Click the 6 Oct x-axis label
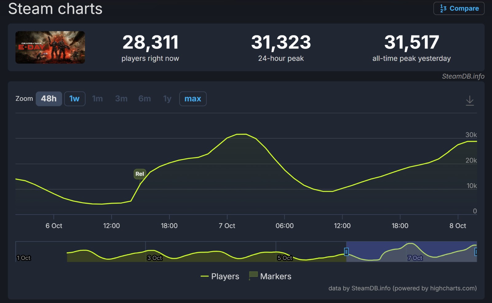Screen dimensions: 492x303 tap(54, 226)
